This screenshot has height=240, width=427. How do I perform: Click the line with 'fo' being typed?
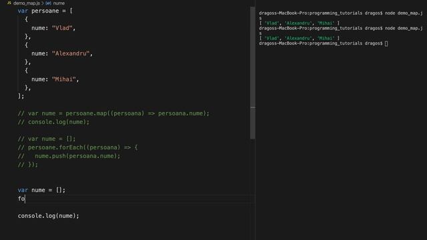[x=21, y=199]
